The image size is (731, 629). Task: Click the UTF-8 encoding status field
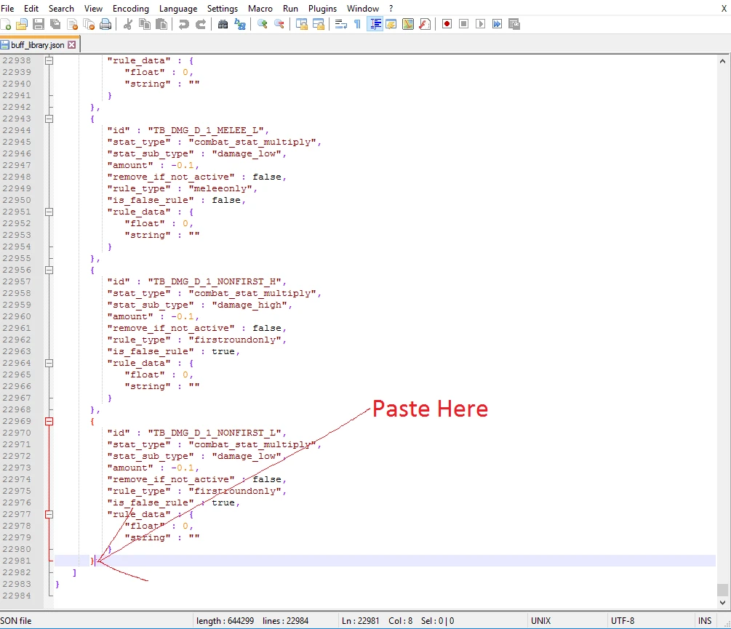click(x=623, y=621)
